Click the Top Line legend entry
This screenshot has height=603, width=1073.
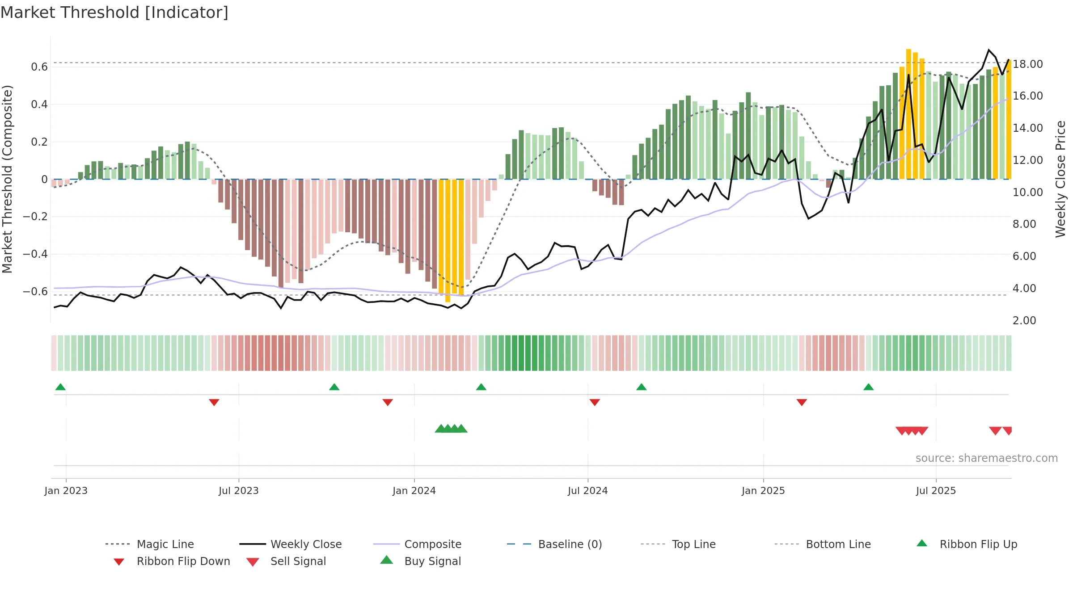pos(678,544)
